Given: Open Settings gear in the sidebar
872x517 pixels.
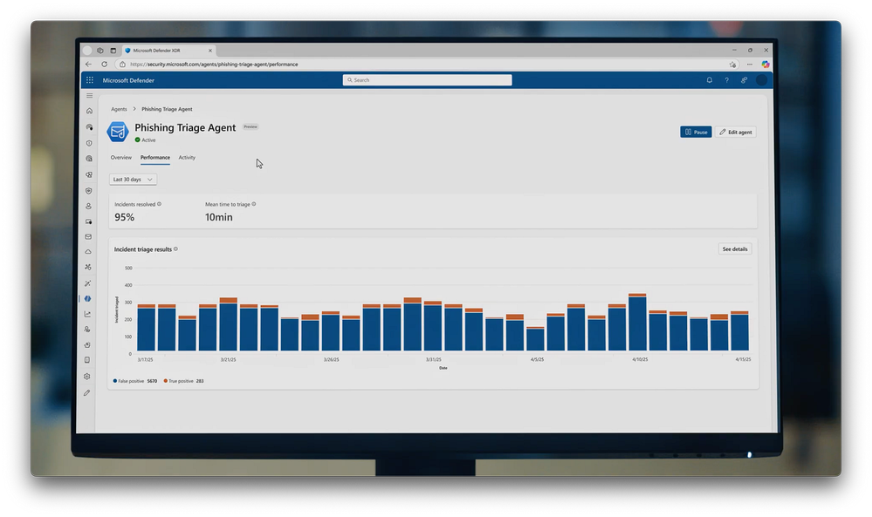Looking at the screenshot, I should pos(86,377).
